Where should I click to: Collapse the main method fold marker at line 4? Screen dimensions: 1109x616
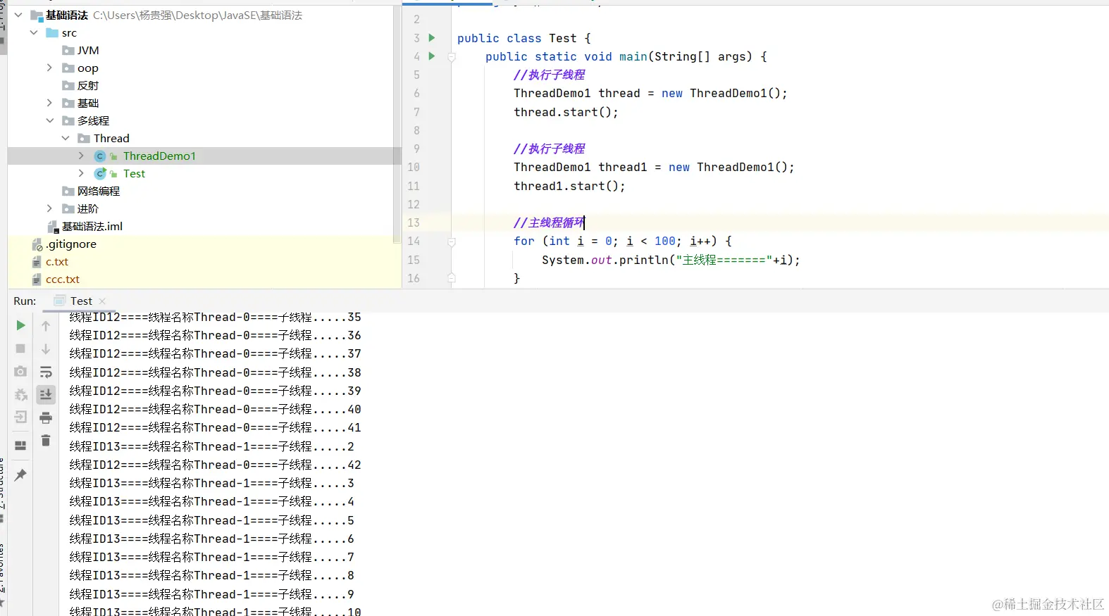pos(452,57)
